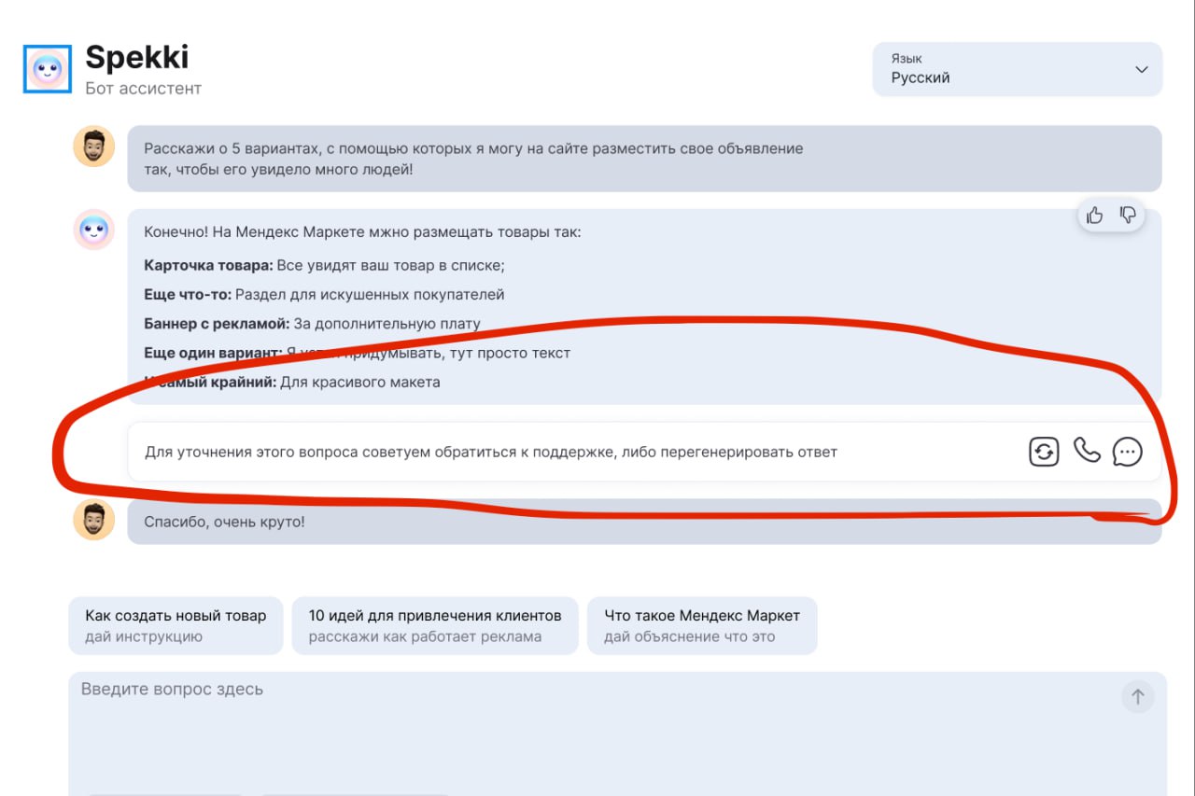Click the "Для красивого макета" line
The image size is (1195, 796).
tap(292, 382)
